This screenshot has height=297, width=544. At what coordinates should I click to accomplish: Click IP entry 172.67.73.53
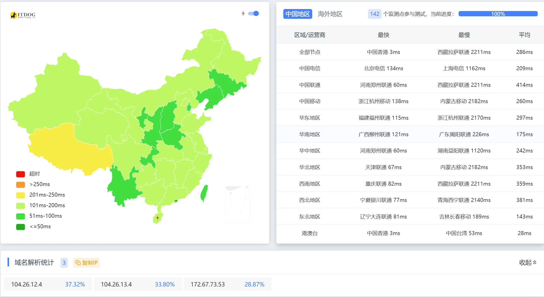click(x=207, y=284)
